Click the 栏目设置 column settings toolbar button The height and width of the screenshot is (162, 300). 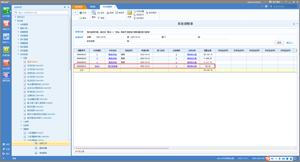(x=139, y=11)
